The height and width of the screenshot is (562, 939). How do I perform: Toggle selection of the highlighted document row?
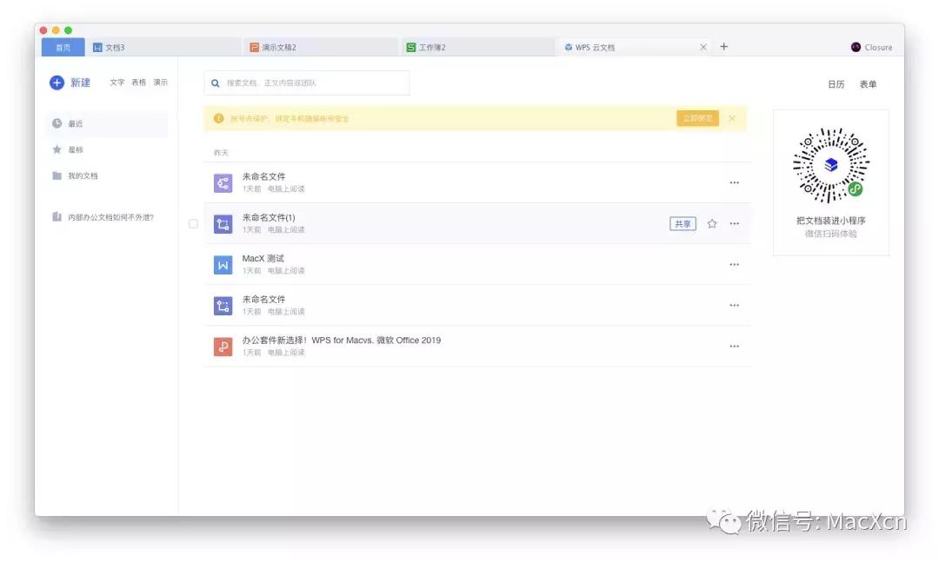coord(193,223)
